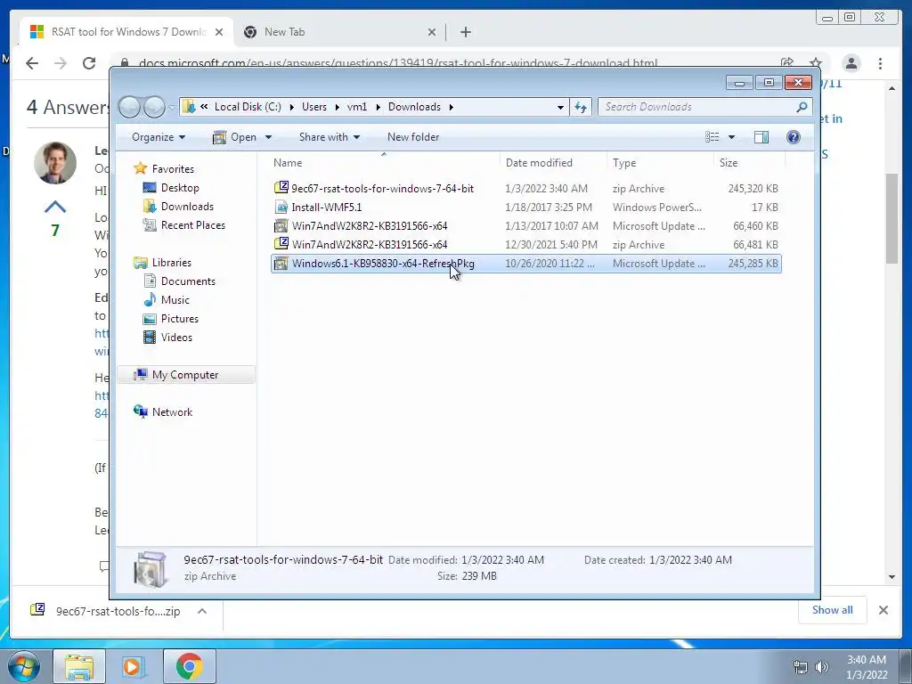Sort by Date modified column
This screenshot has height=684, width=912.
pyautogui.click(x=539, y=163)
